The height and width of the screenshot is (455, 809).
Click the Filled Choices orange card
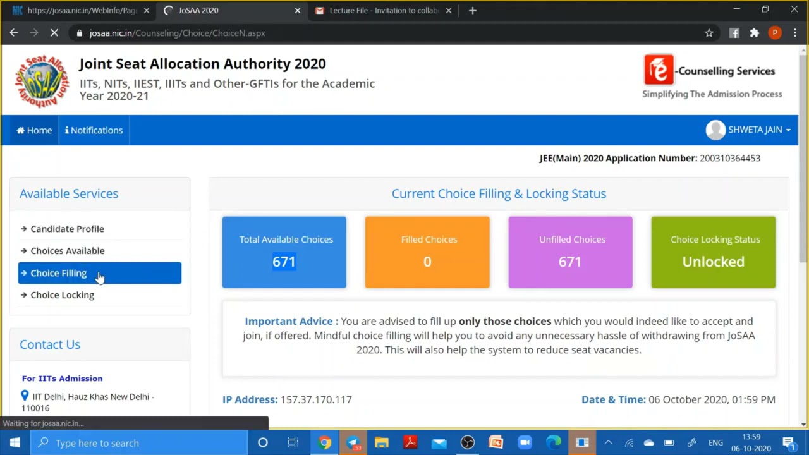pos(427,252)
